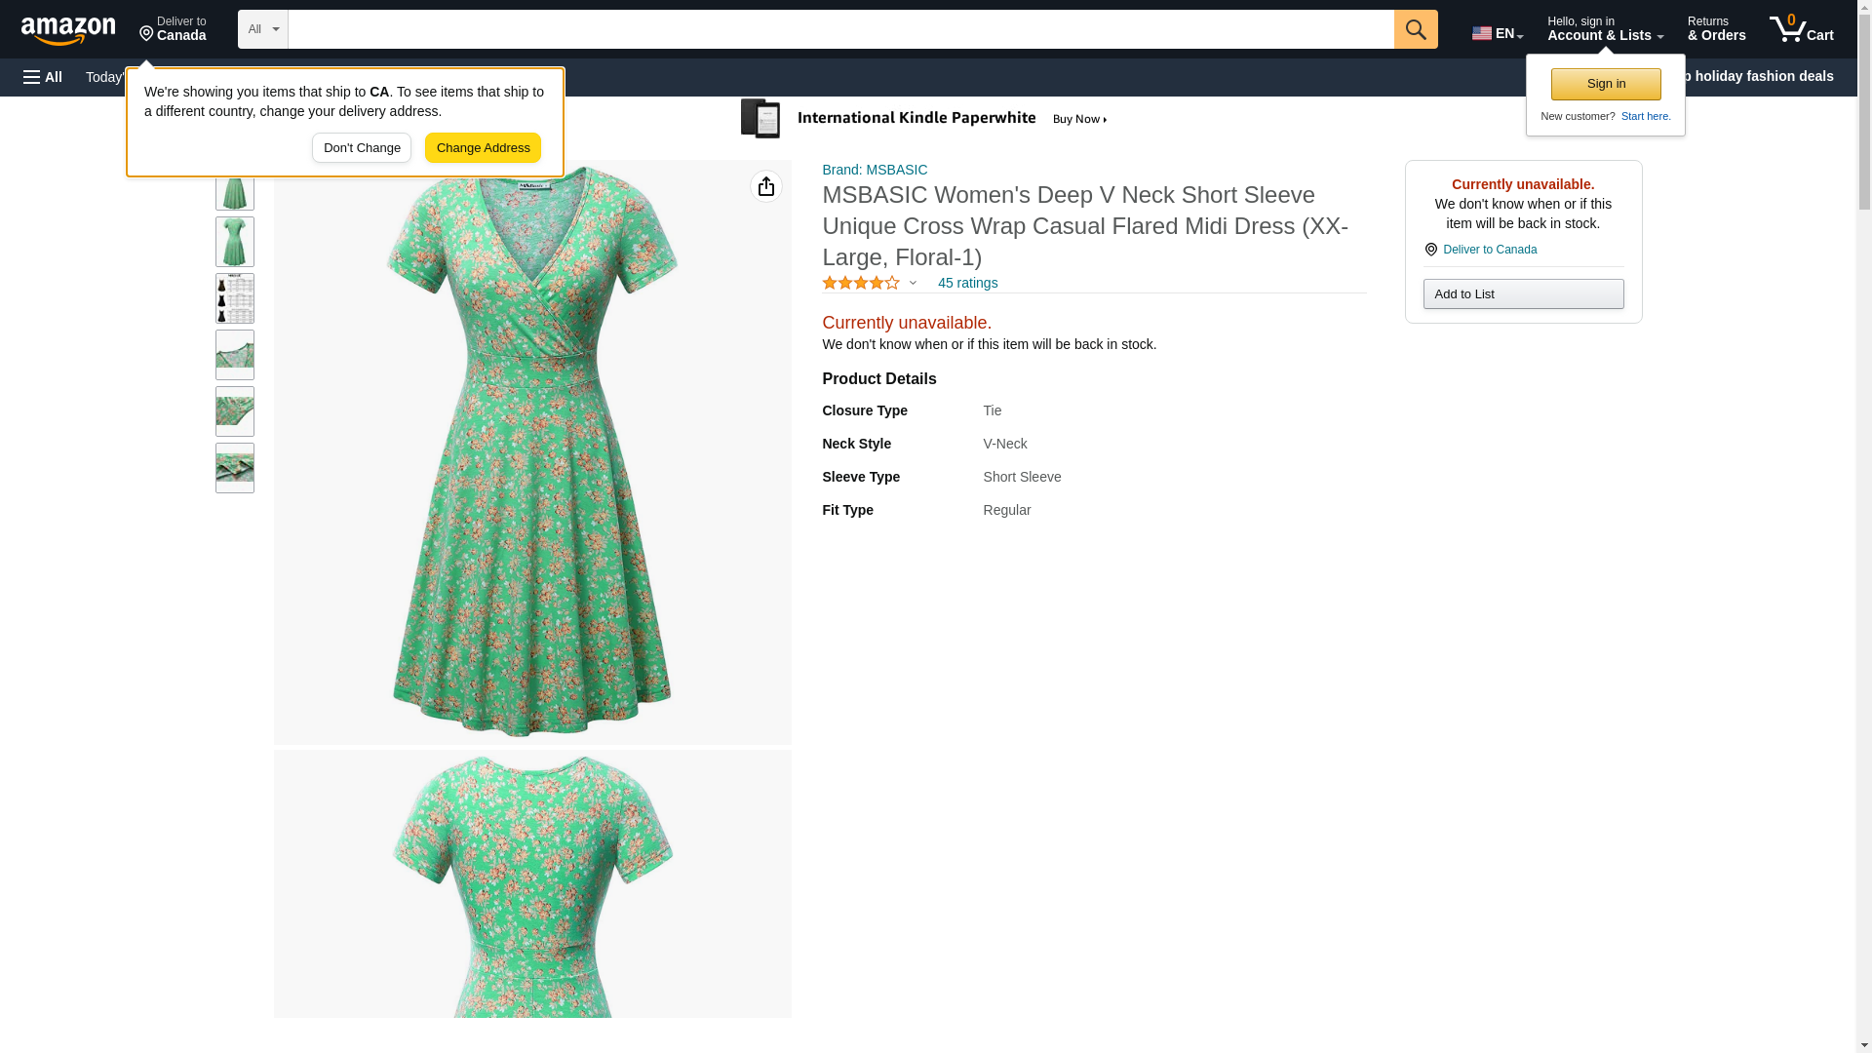Expand the Account & Lists menu
The width and height of the screenshot is (1872, 1053).
[1604, 29]
